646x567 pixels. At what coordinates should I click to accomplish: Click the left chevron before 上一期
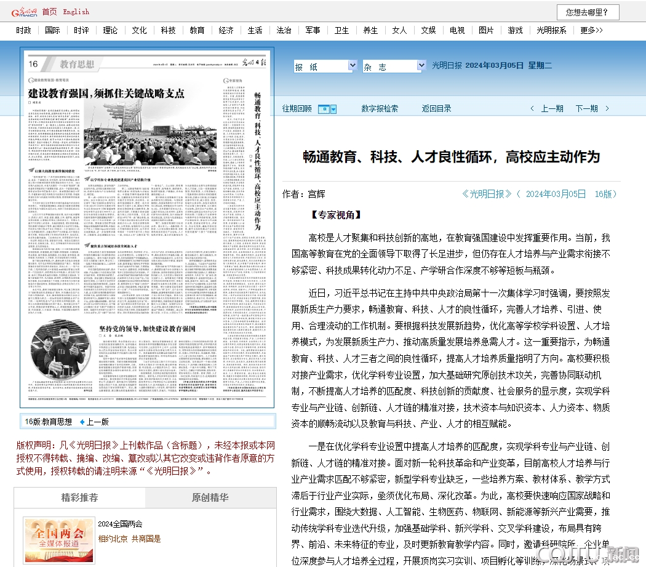tap(532, 109)
